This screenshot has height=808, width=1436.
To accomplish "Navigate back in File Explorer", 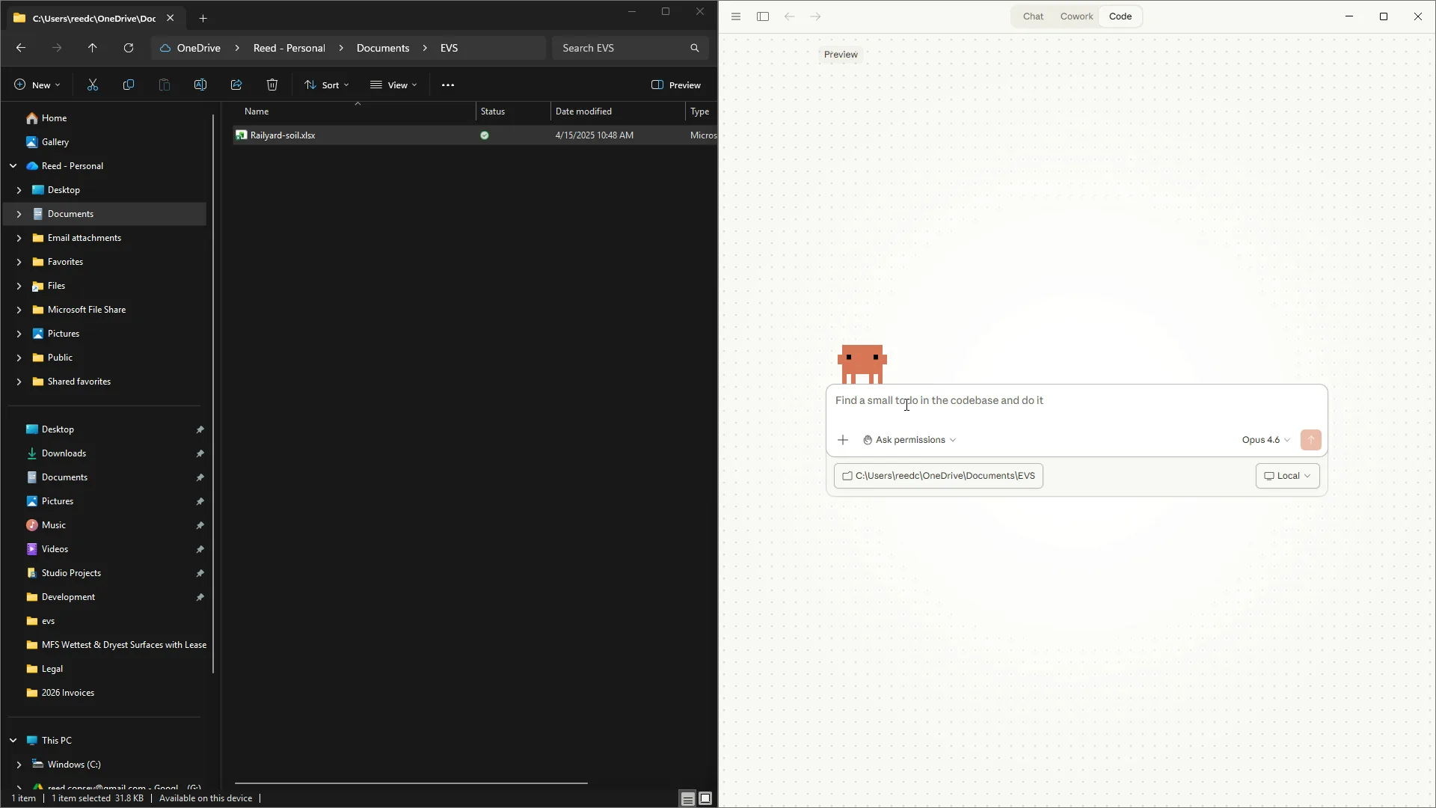I will pyautogui.click(x=21, y=48).
